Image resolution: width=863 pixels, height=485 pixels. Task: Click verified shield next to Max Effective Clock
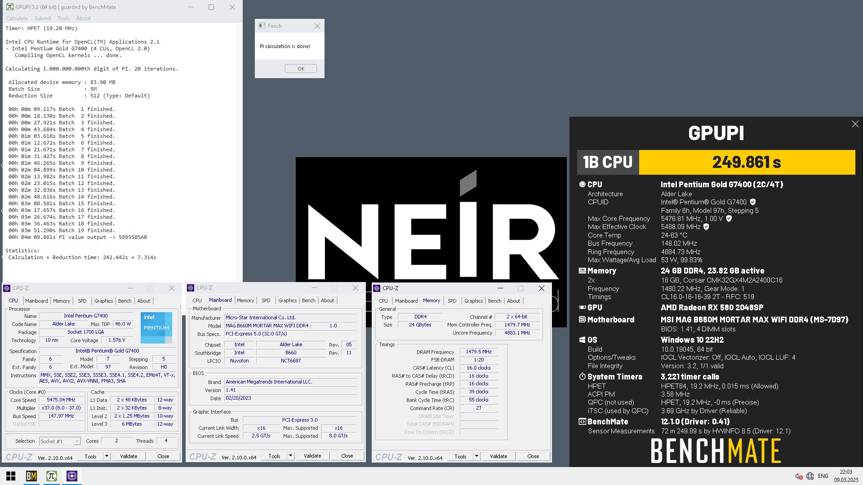[706, 227]
